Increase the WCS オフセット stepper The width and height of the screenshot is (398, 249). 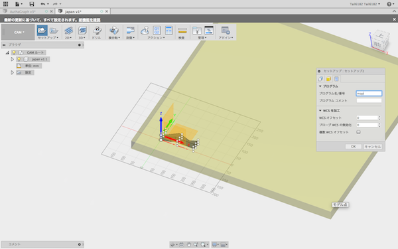pyautogui.click(x=379, y=117)
